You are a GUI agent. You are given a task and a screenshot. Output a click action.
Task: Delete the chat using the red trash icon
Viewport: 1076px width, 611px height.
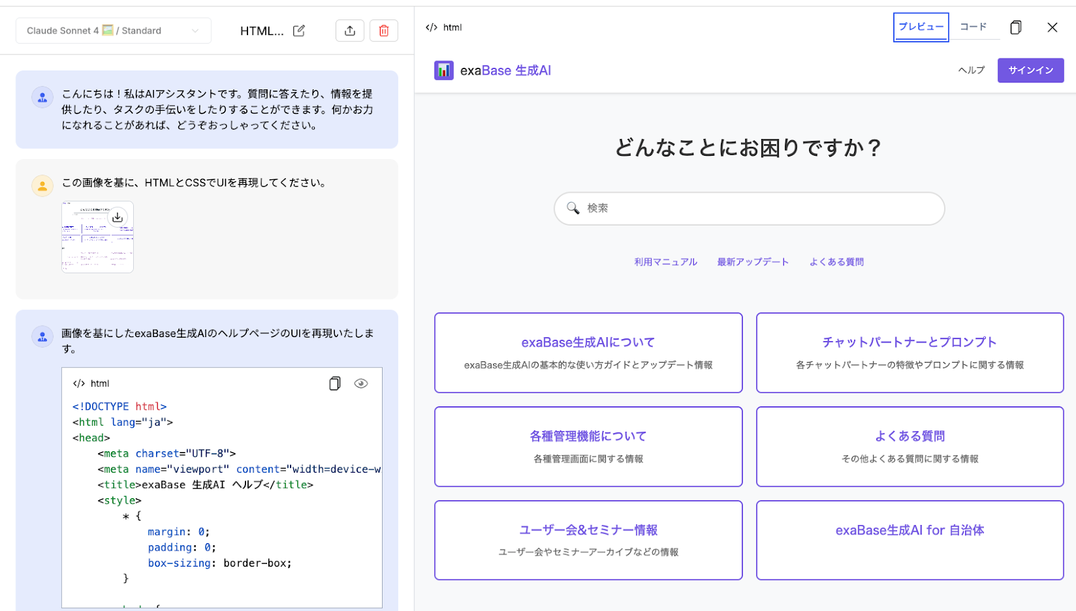[384, 31]
